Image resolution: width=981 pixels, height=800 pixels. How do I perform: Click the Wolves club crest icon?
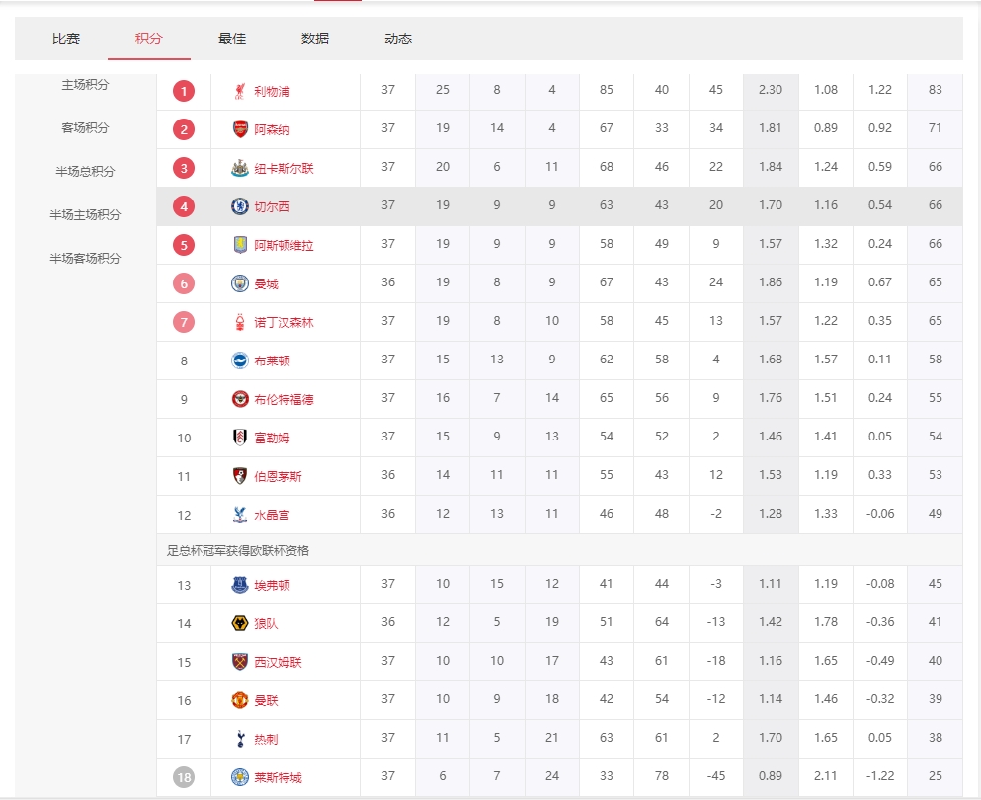pyautogui.click(x=240, y=623)
